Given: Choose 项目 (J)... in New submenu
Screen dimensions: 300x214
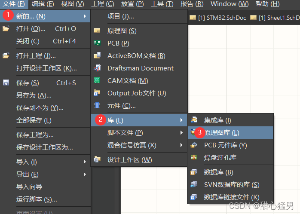Looking at the screenshot, I should (139, 16).
